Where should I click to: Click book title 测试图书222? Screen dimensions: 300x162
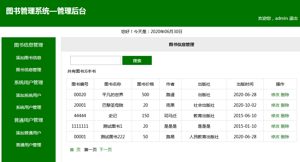tap(113, 137)
